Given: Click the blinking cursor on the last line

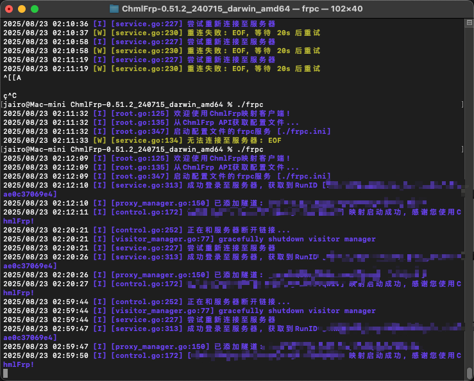Looking at the screenshot, I should [5, 373].
